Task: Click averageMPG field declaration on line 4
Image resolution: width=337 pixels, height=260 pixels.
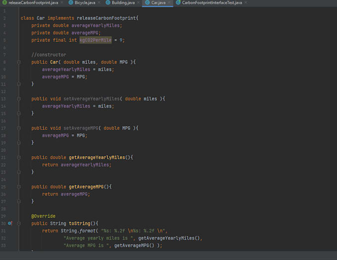Action: [x=85, y=33]
